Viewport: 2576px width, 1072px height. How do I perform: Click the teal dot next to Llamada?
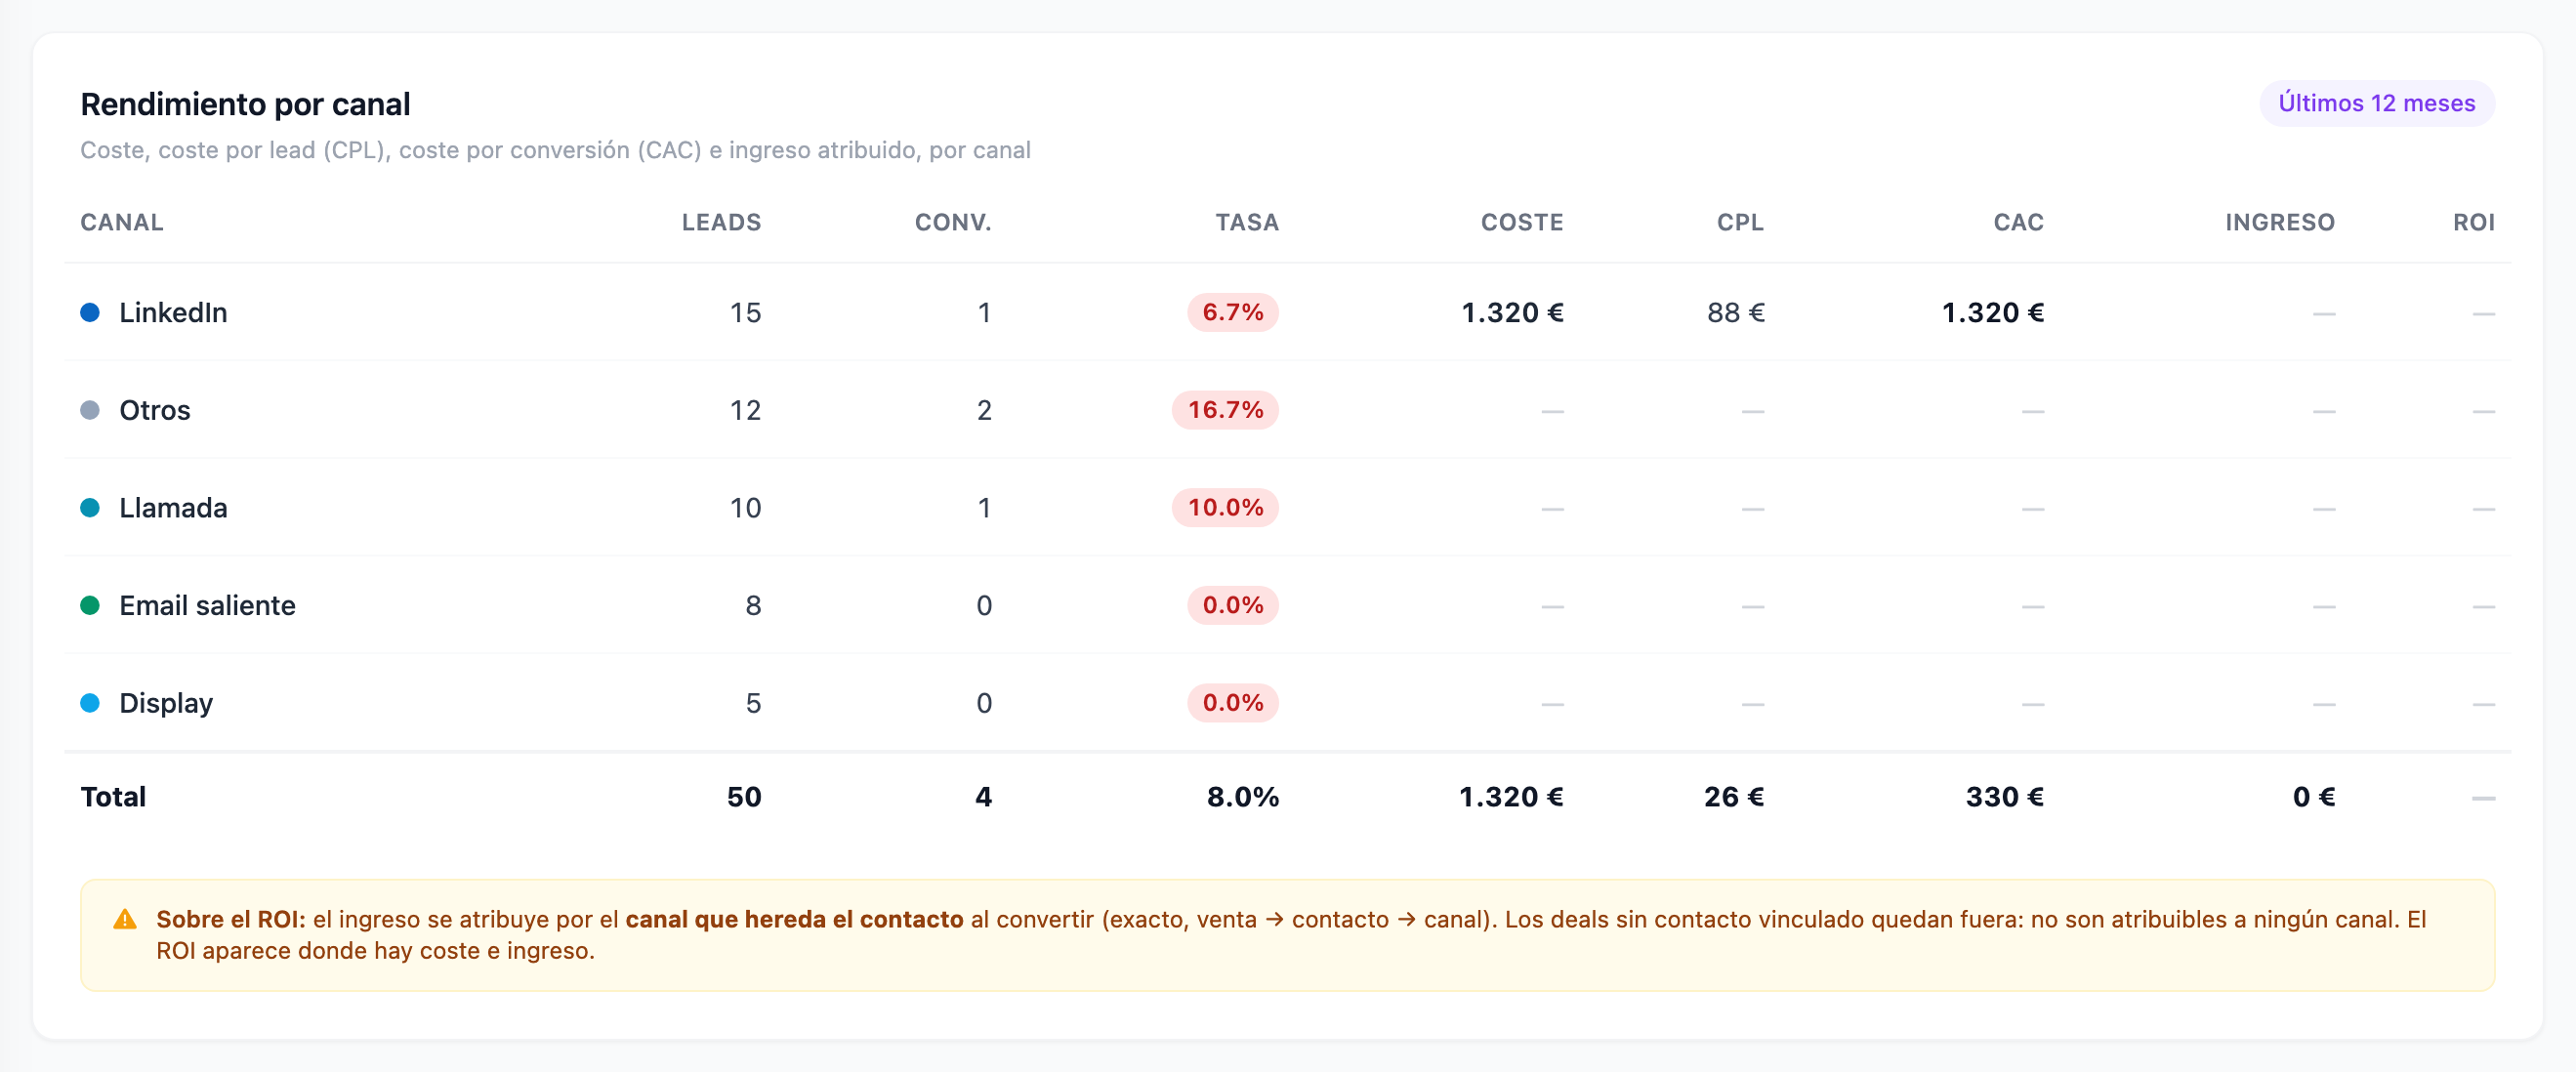tap(90, 508)
